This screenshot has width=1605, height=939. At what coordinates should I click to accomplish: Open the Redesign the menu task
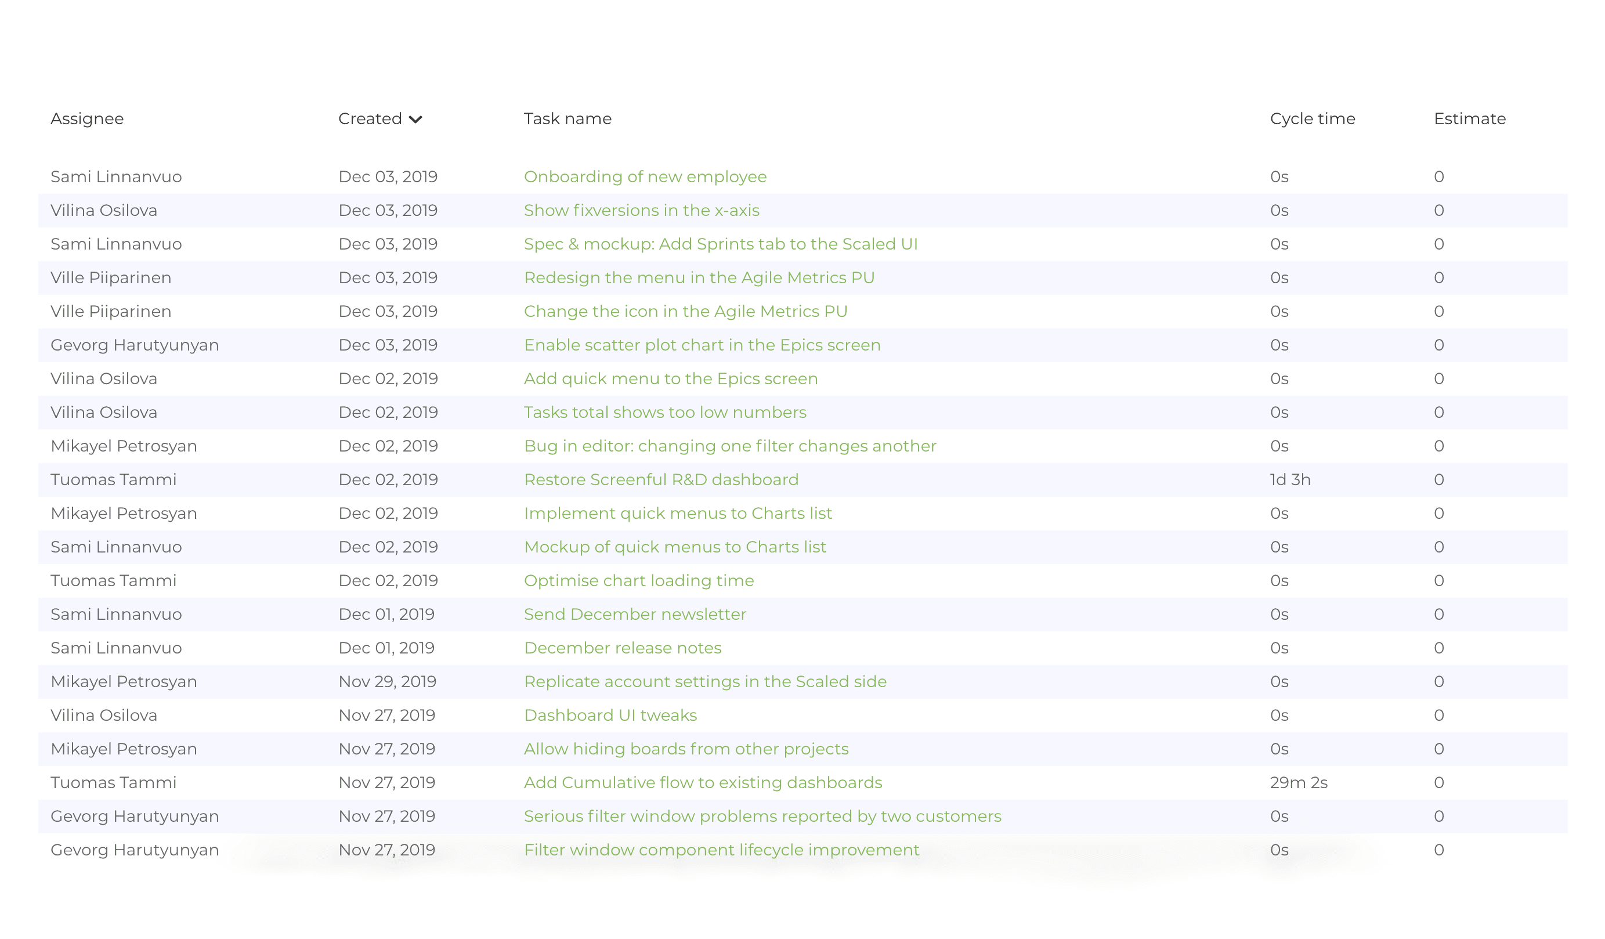[x=699, y=277]
